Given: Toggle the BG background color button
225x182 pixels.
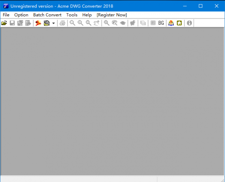Looking at the screenshot, I should [x=161, y=23].
